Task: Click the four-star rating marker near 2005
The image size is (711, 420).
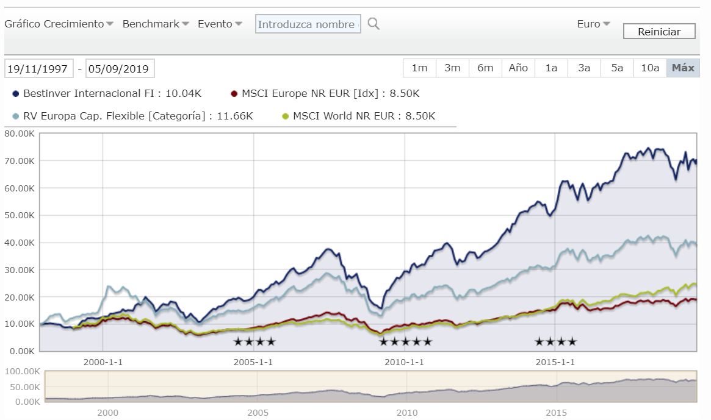Action: coord(254,342)
